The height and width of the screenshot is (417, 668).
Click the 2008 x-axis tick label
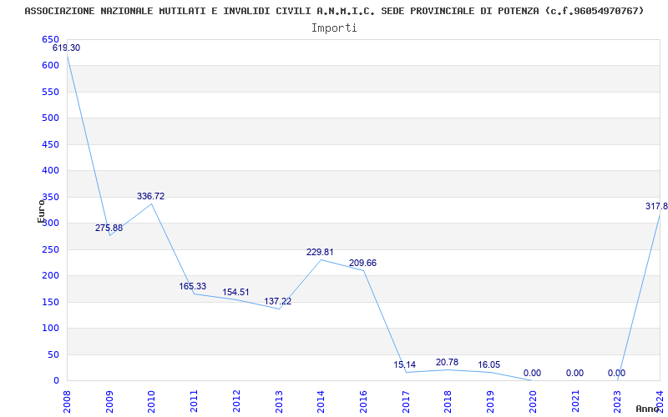pyautogui.click(x=67, y=402)
